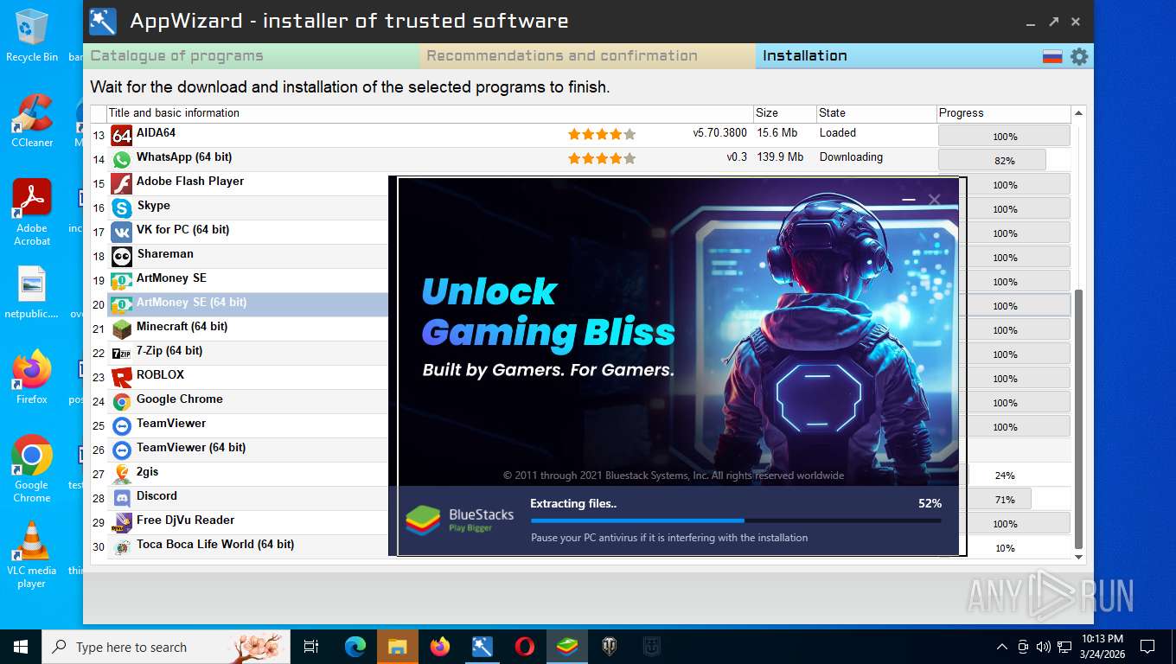Click WhatsApp size 139.9 Mb
1176x664 pixels.
[780, 157]
